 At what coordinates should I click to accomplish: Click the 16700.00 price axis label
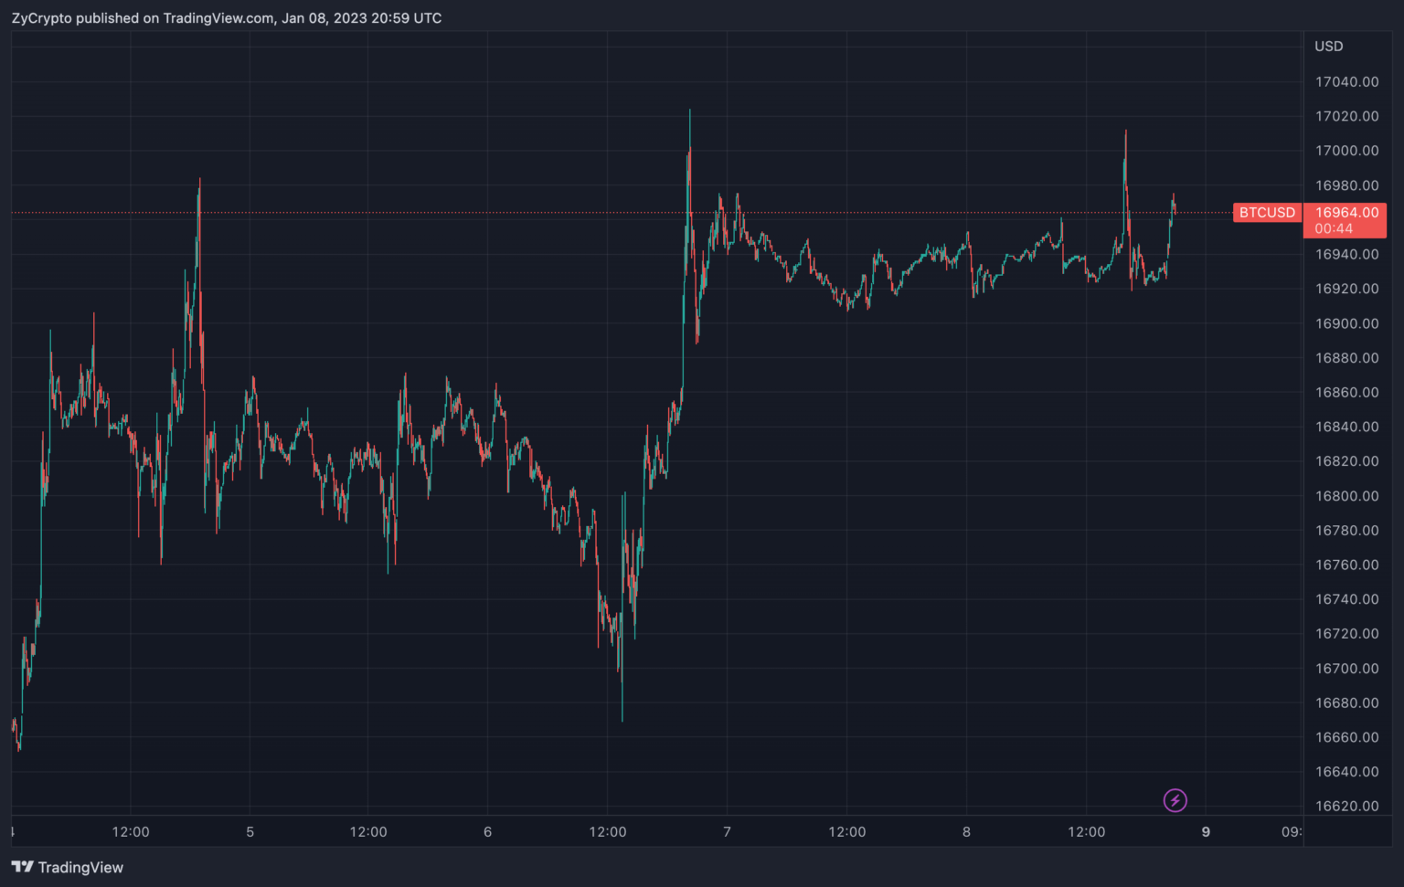(x=1346, y=668)
